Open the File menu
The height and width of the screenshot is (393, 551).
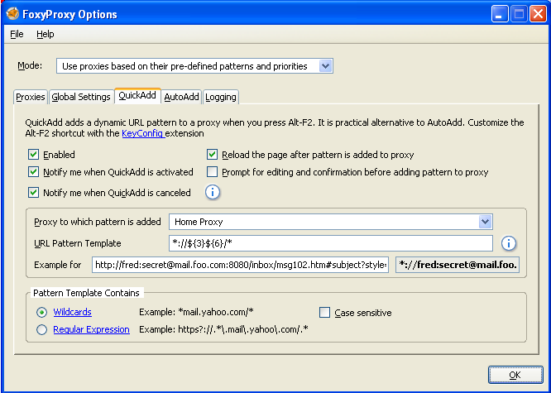(17, 34)
